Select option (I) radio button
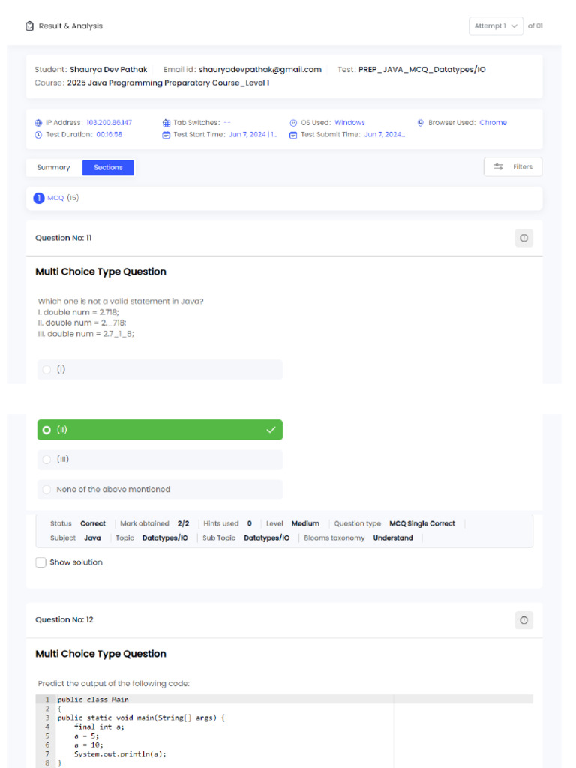Image resolution: width=576 pixels, height=768 pixels. tap(47, 369)
